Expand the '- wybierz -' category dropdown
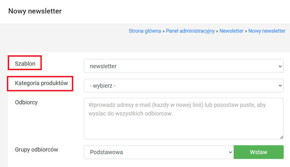Image resolution: width=290 pixels, height=167 pixels. 183,85
